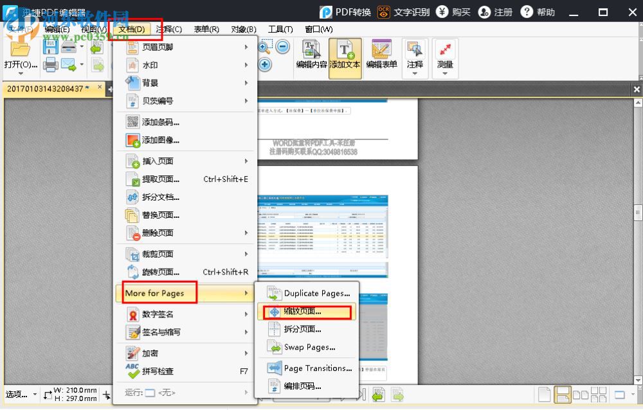
Task: Toggle single page view mode
Action: click(543, 394)
